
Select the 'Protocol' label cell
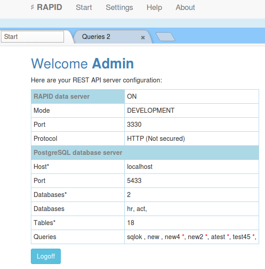click(x=78, y=139)
